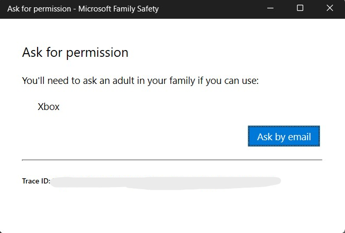This screenshot has width=345, height=233.
Task: Click "Microsoft Family Safety" in title bar
Action: pos(118,8)
